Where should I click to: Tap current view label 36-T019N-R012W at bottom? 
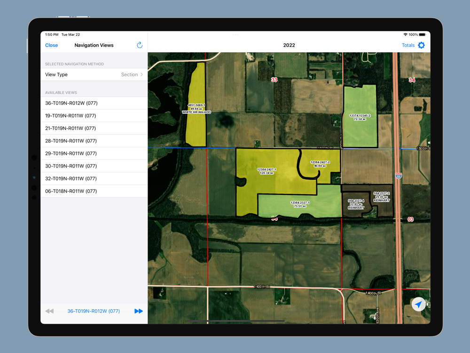click(x=94, y=311)
